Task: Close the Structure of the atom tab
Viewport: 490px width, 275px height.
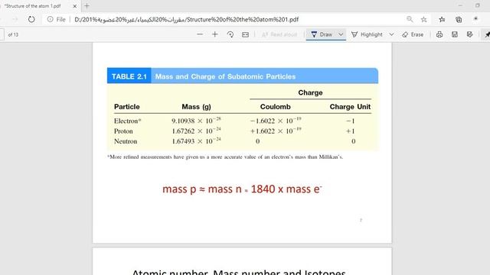Action: pyautogui.click(x=75, y=6)
